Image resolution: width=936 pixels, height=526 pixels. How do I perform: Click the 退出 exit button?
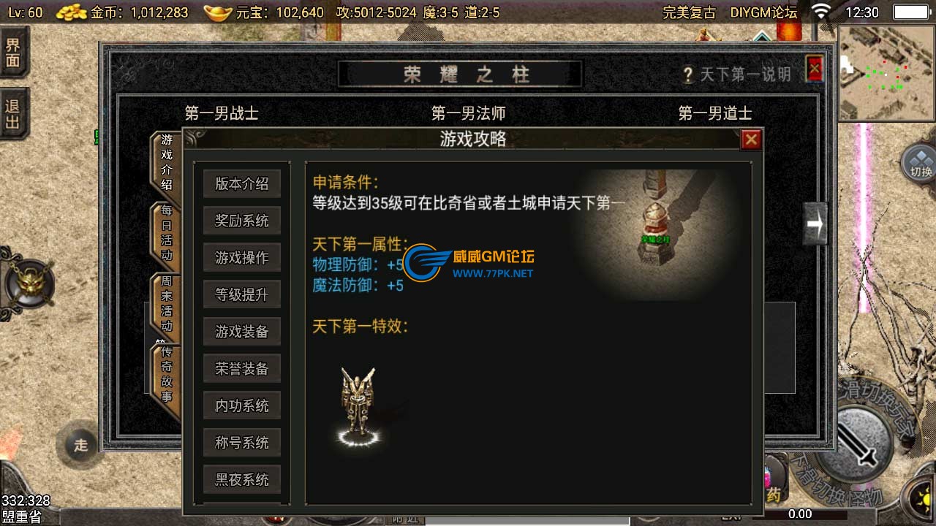point(13,114)
